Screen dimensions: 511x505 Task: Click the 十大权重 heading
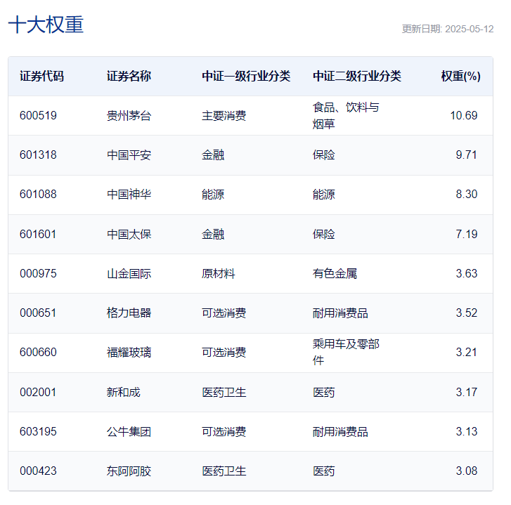46,25
